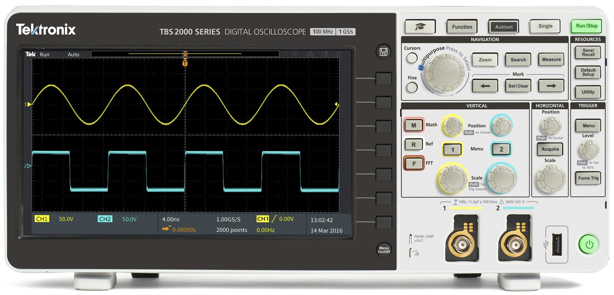Viewport: 614px width, 295px height.
Task: Toggle the Fine adjustment button
Action: point(412,87)
